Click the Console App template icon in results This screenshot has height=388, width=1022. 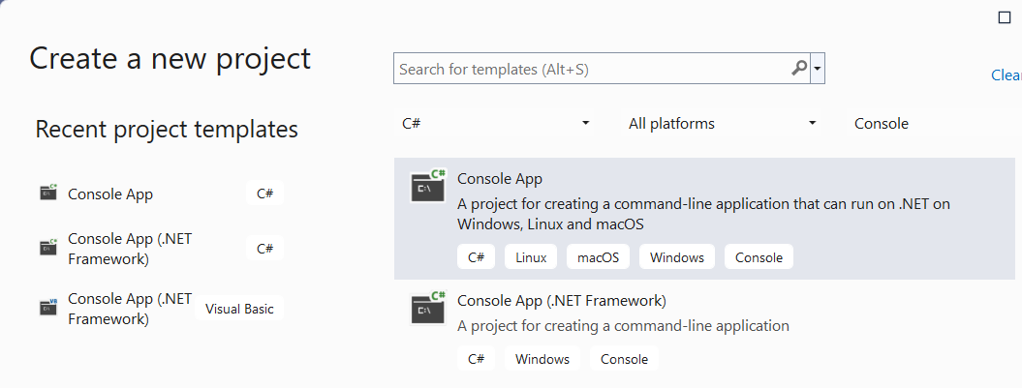(428, 186)
